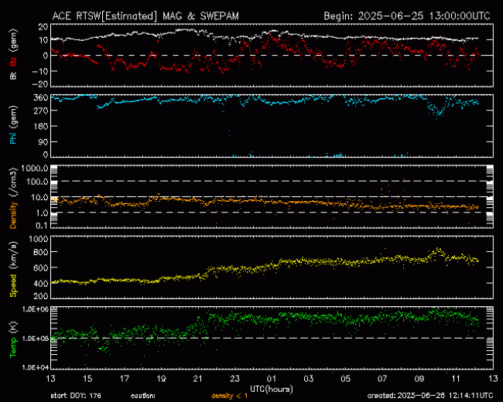Click the '400' tick on the Speed axis
Image resolution: width=503 pixels, height=402 pixels.
click(41, 284)
